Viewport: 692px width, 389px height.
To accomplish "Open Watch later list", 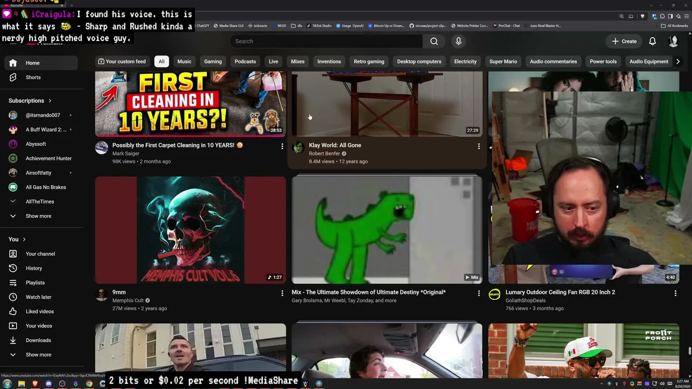I will [41, 297].
